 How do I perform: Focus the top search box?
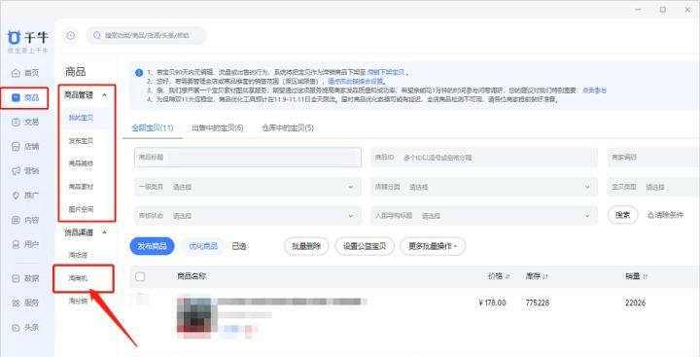[146, 35]
